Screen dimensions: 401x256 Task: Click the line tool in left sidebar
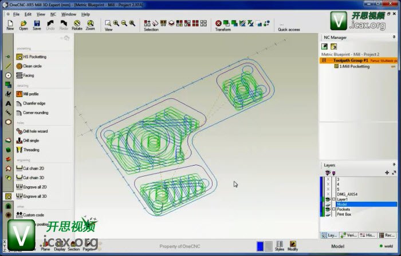tap(8, 66)
